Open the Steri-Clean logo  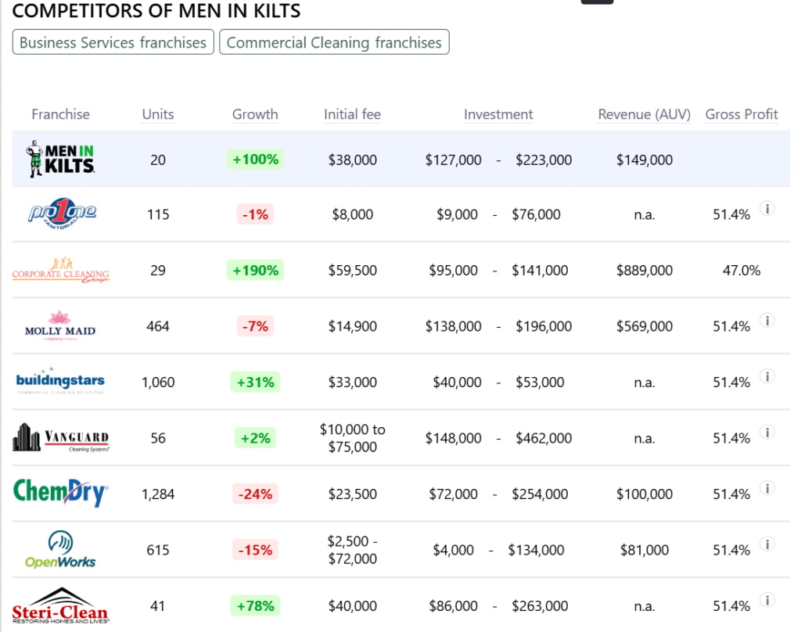61,605
